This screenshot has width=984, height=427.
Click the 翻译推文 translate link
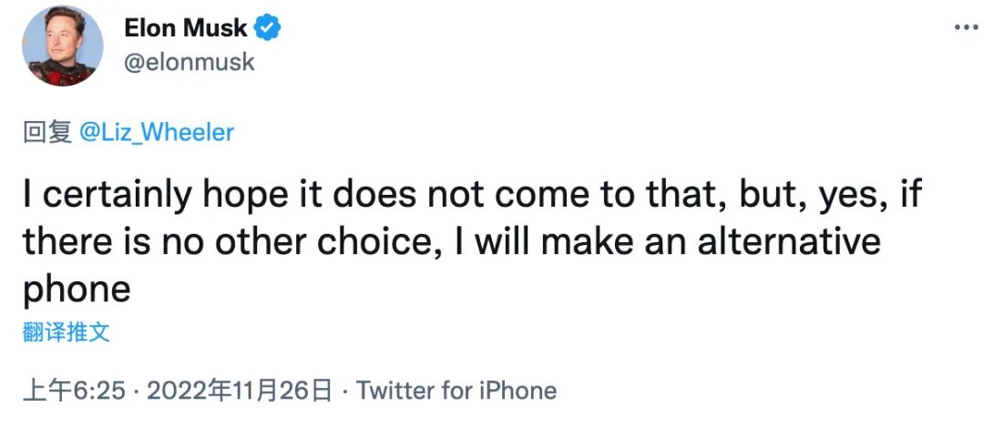tap(67, 332)
